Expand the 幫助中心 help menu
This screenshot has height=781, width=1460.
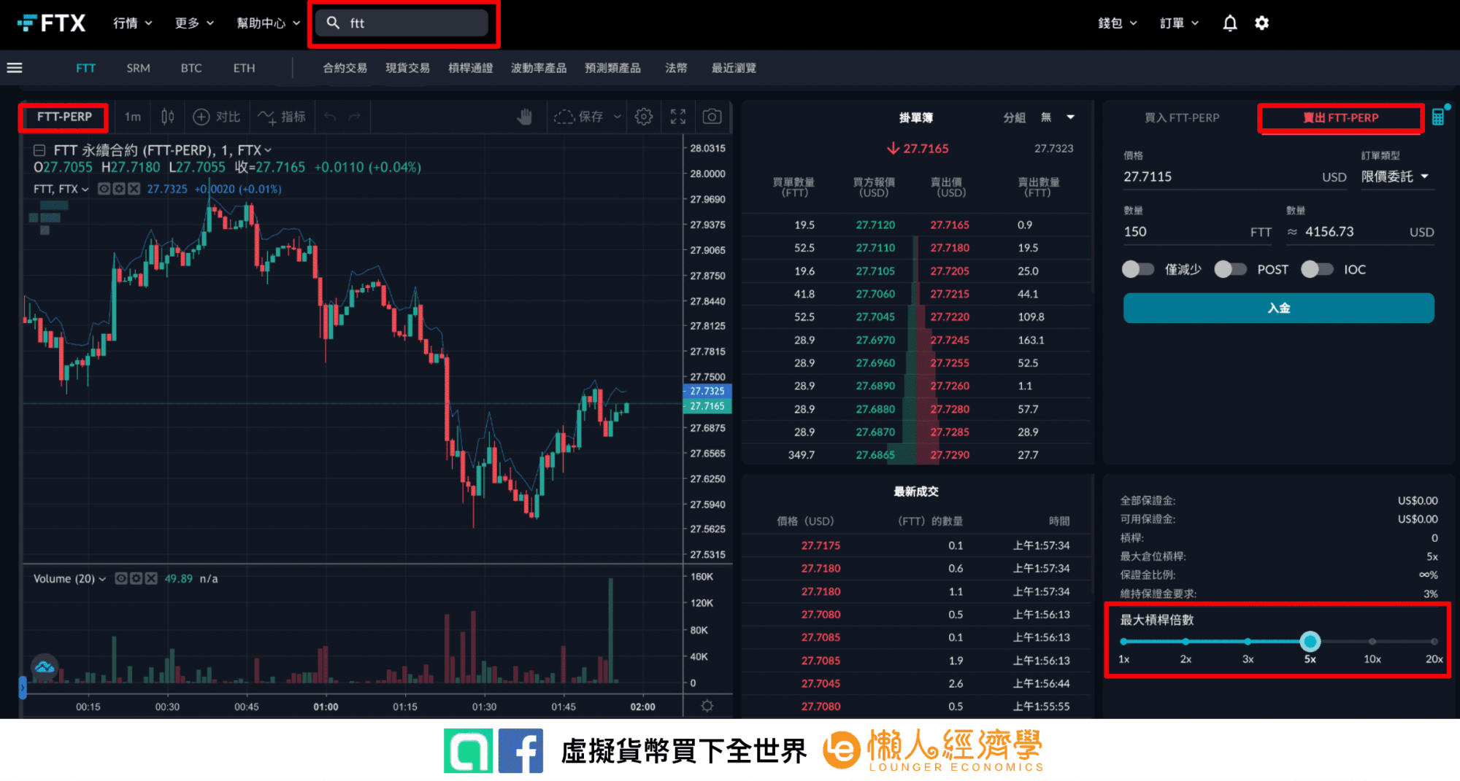pos(269,23)
